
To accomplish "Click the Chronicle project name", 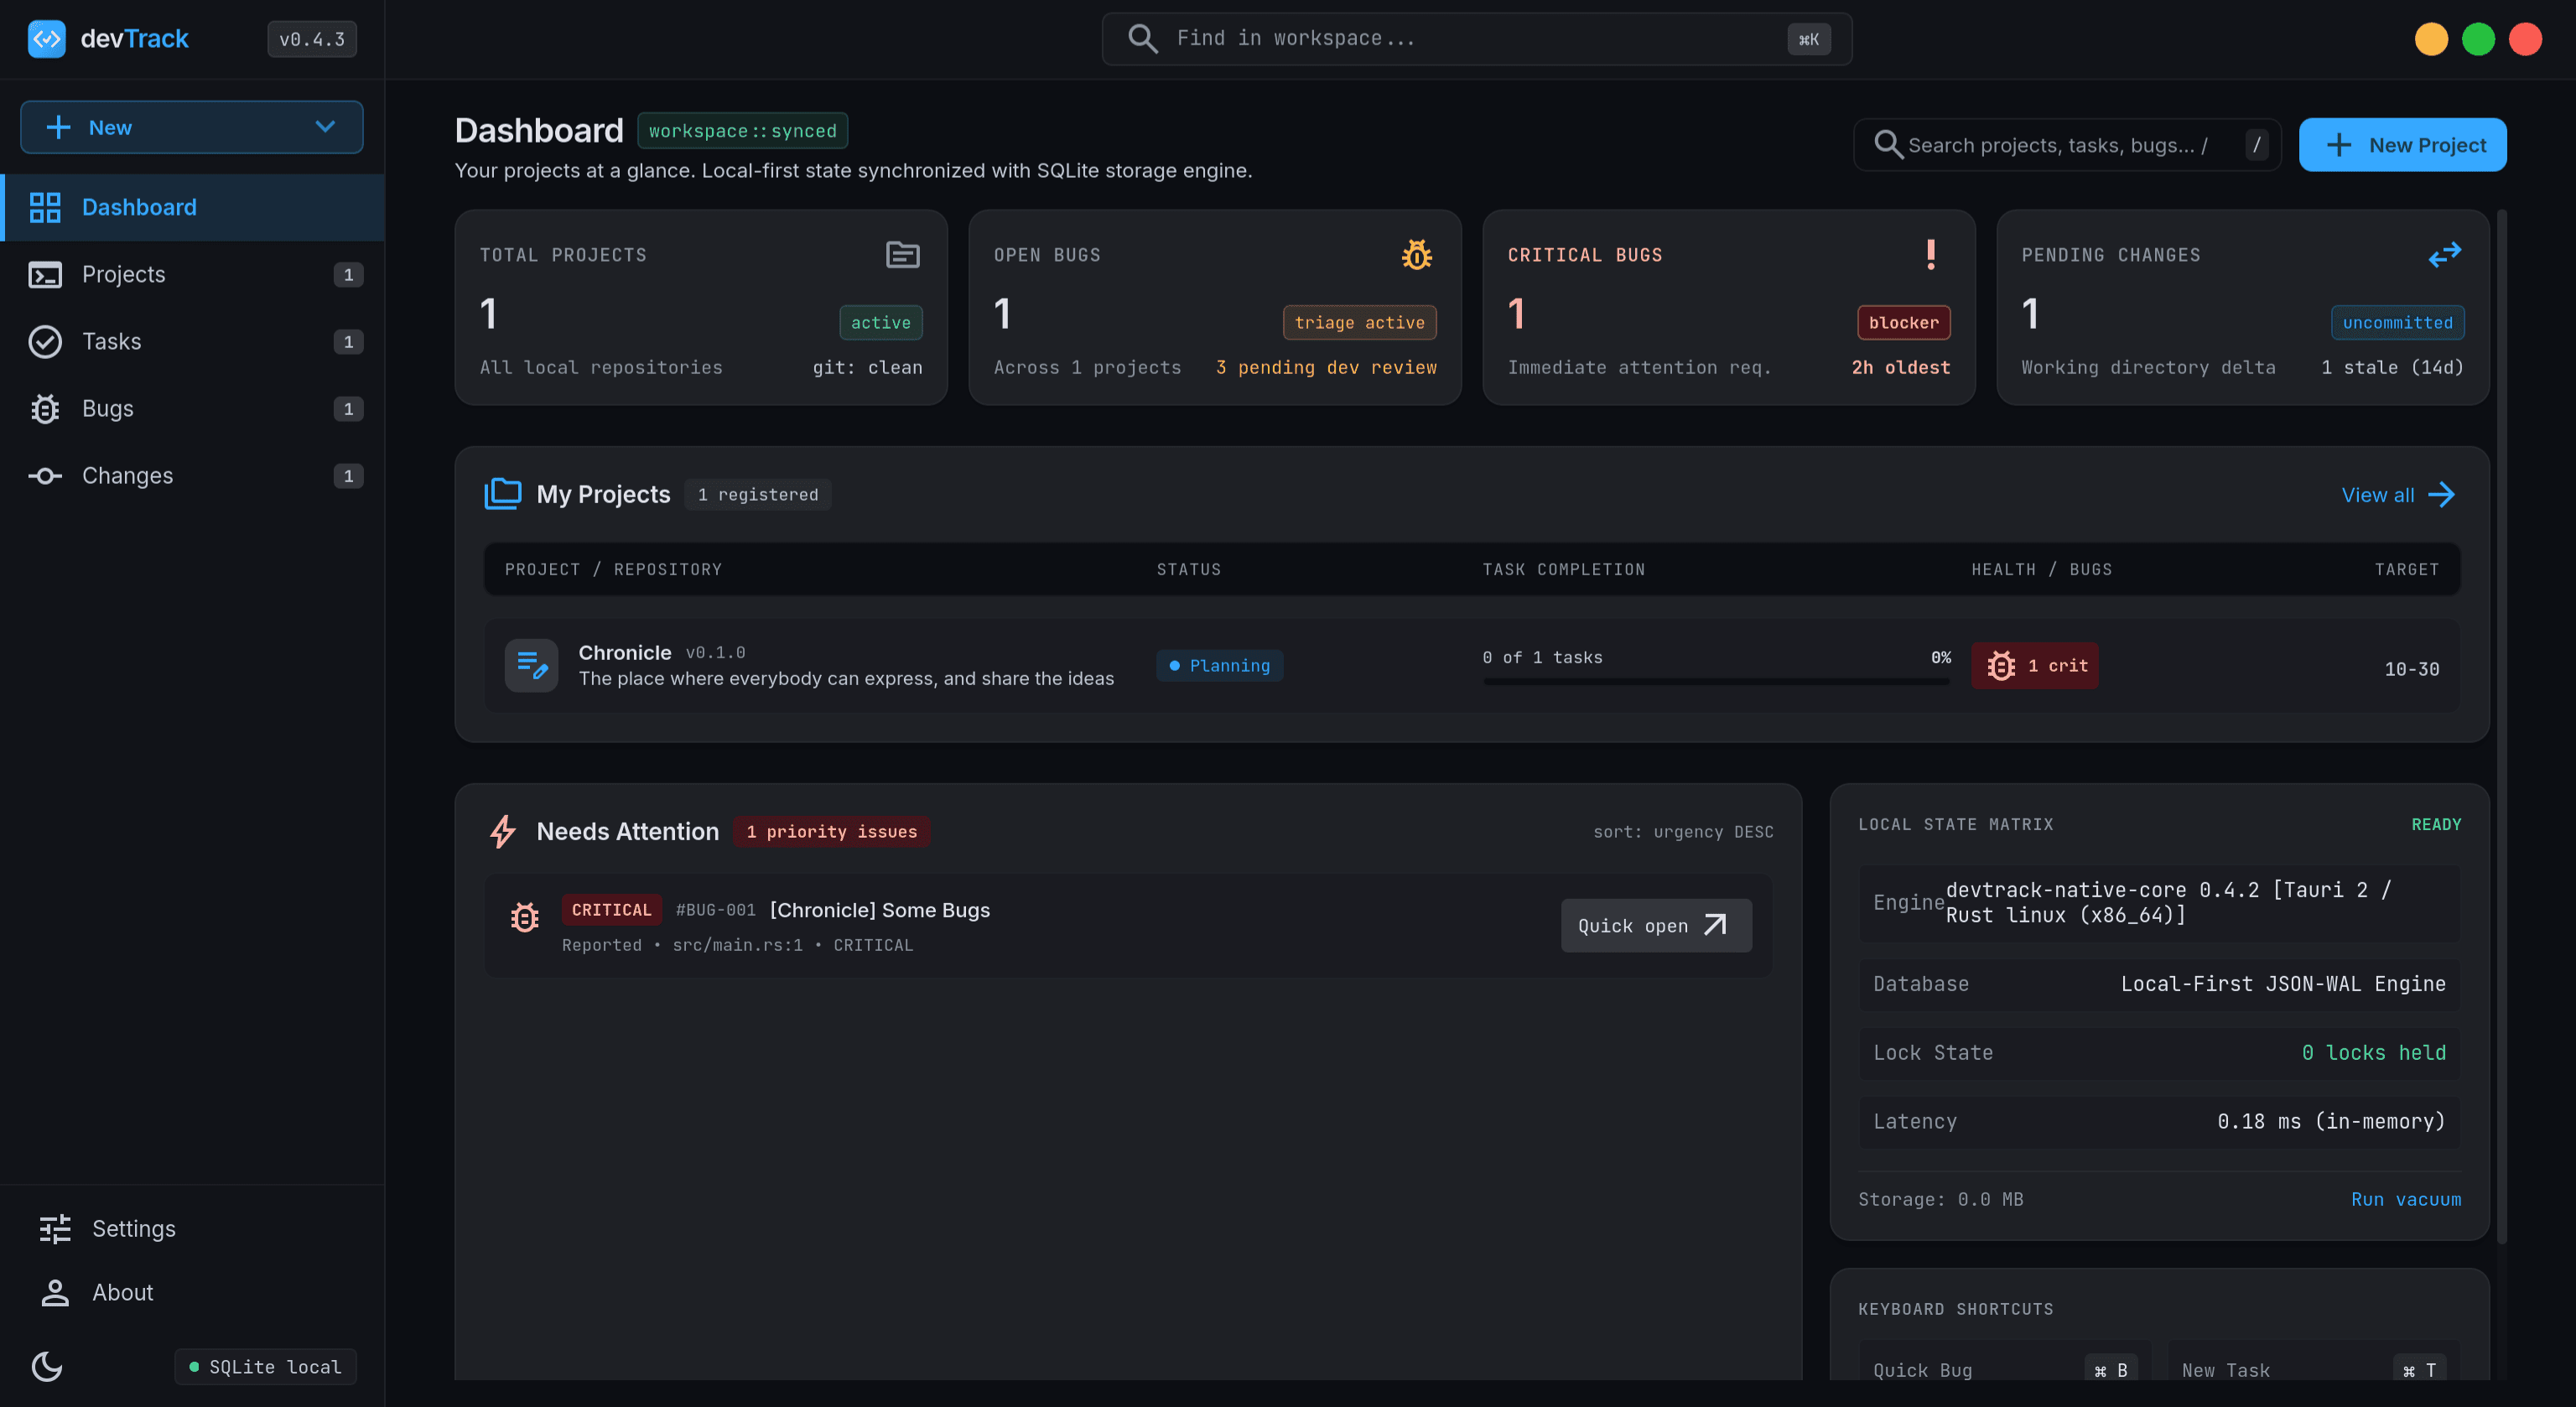I will (624, 652).
